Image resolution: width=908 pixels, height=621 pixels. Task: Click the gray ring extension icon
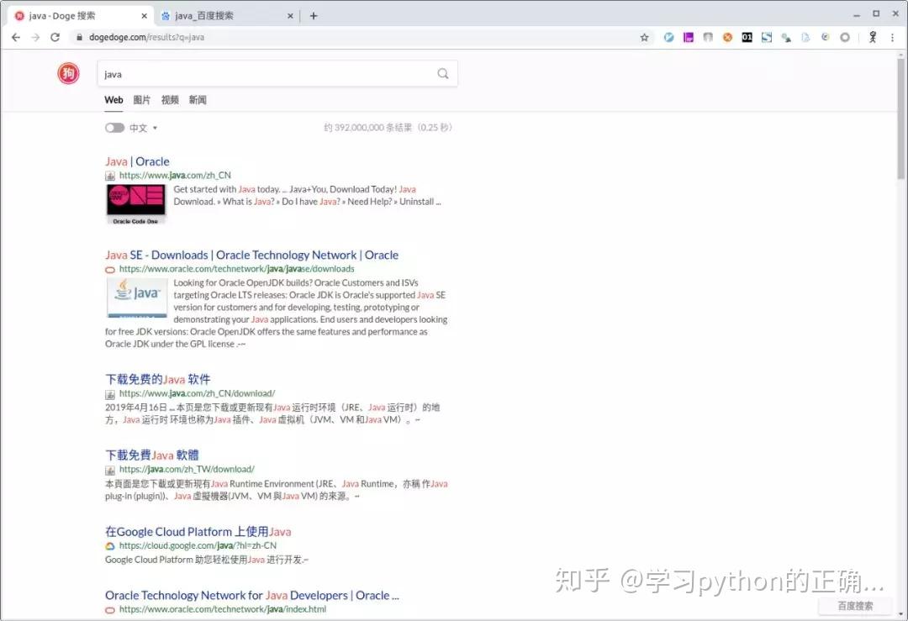point(845,37)
